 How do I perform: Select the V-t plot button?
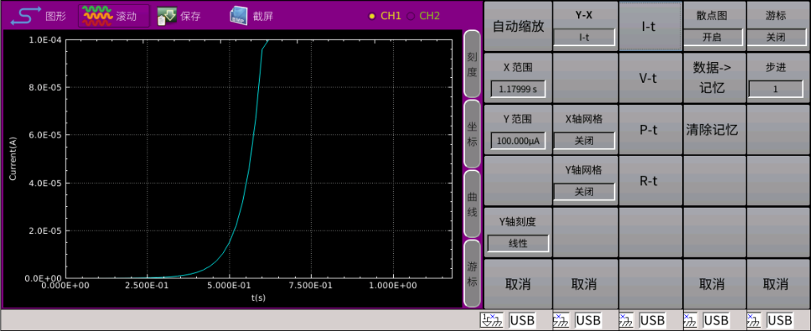(x=648, y=78)
